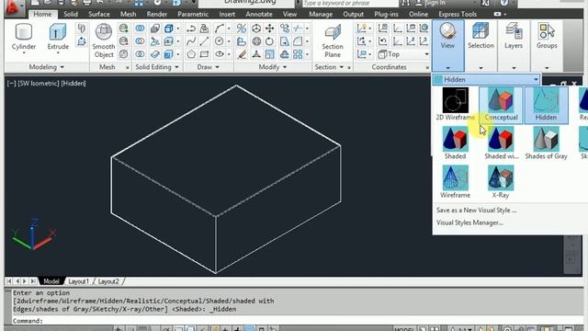588x331 pixels.
Task: Apply the Hidden visual style thumbnail
Action: click(x=546, y=104)
